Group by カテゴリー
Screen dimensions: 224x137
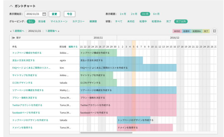79,21
